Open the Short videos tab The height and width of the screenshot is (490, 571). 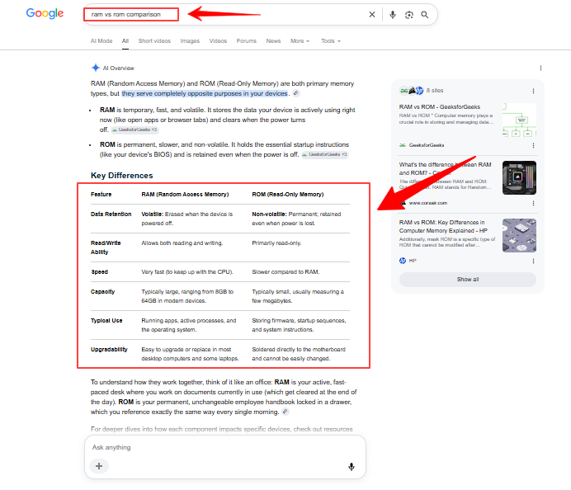point(154,41)
